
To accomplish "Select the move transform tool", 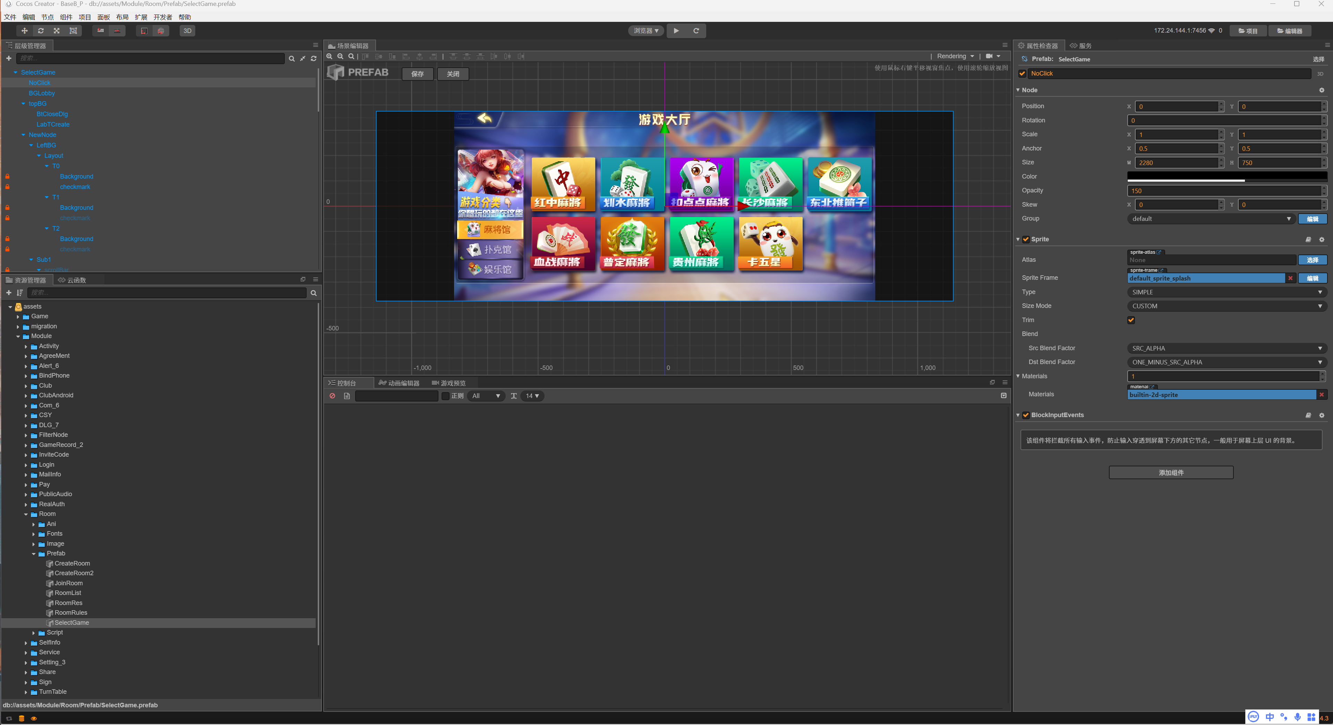I will [24, 31].
